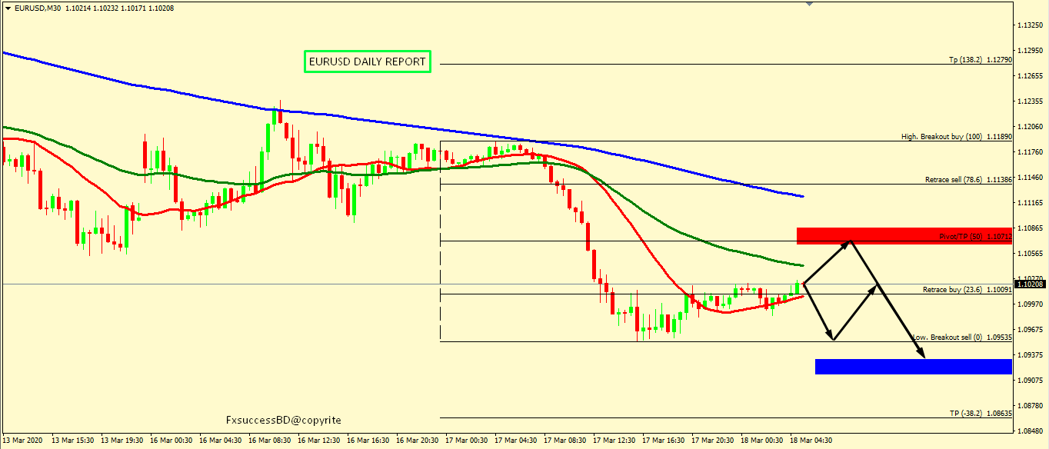Select the TP (-38.2) 1.08635 level label
Screen dimensions: 1049x449
(980, 413)
